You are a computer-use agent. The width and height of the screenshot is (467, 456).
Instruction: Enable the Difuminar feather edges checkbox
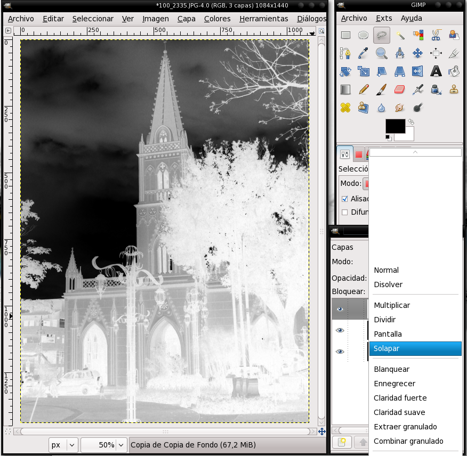coord(344,212)
